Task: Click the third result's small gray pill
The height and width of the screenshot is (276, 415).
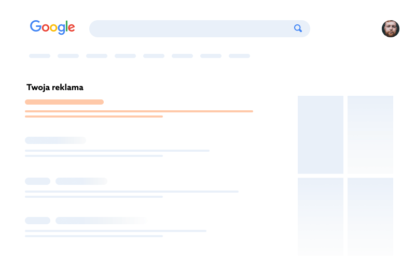Action: pos(37,221)
